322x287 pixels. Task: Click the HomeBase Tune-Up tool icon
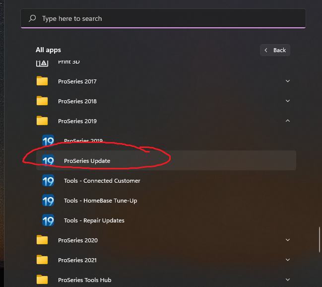(48, 201)
